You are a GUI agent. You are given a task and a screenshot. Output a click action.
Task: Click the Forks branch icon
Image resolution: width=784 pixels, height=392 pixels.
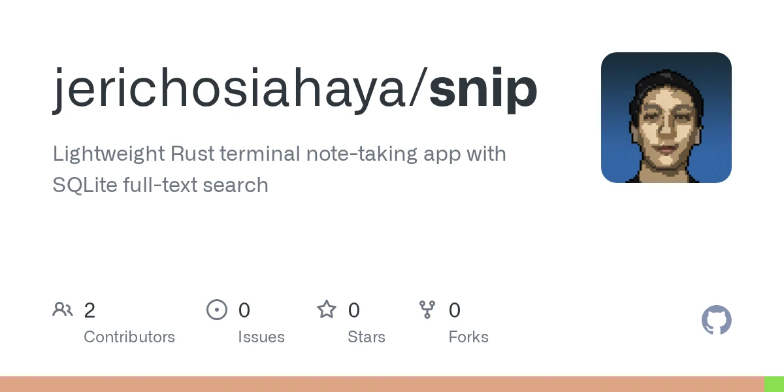(x=427, y=309)
